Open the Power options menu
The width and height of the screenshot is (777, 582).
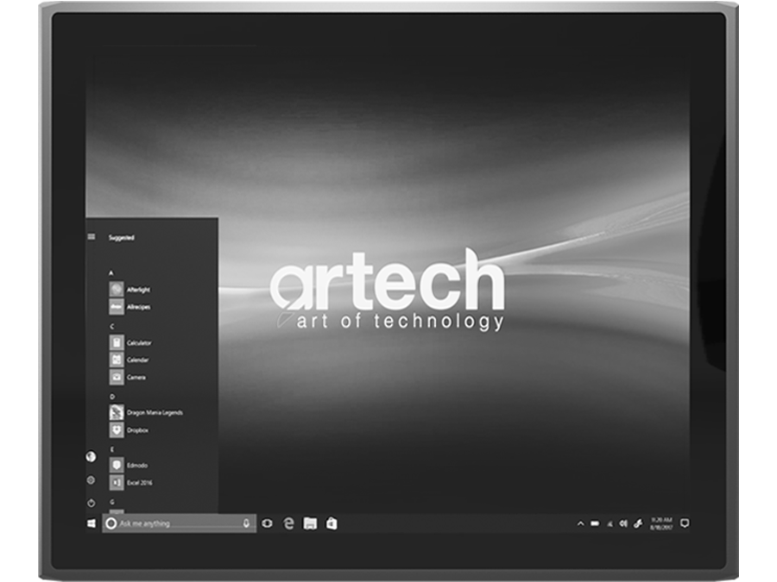[x=91, y=502]
